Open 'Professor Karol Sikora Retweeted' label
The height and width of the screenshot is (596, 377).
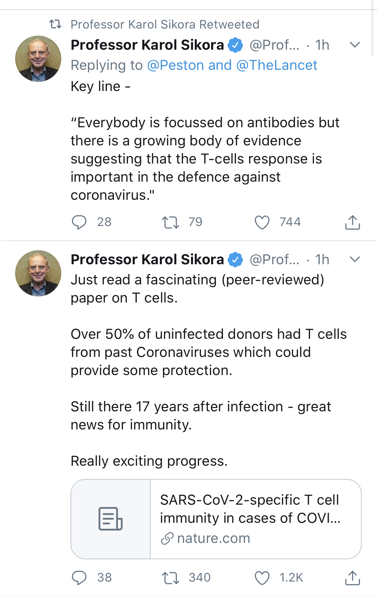click(x=165, y=25)
